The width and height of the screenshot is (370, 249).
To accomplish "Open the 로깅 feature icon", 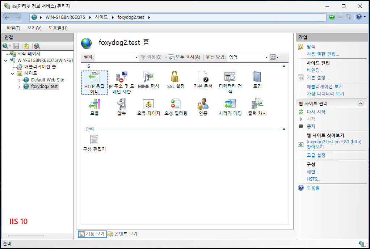I will pos(257,80).
